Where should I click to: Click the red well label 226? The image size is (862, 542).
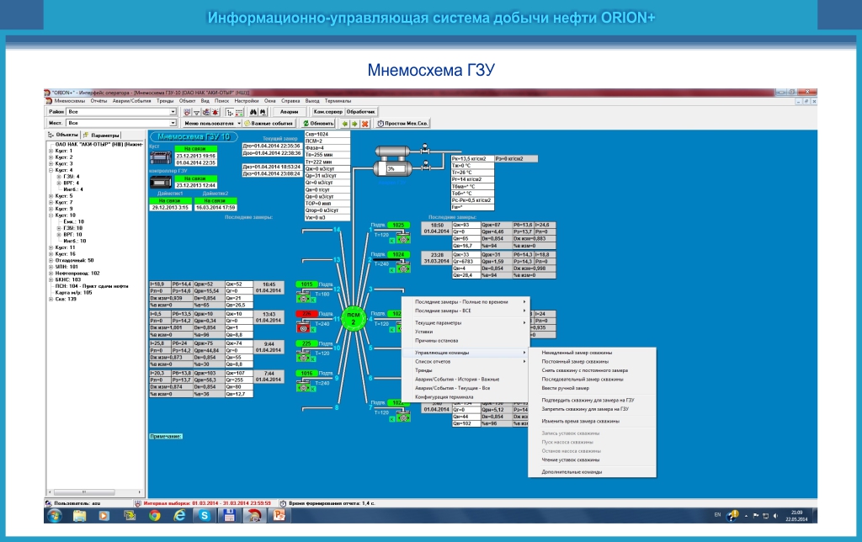(x=306, y=315)
